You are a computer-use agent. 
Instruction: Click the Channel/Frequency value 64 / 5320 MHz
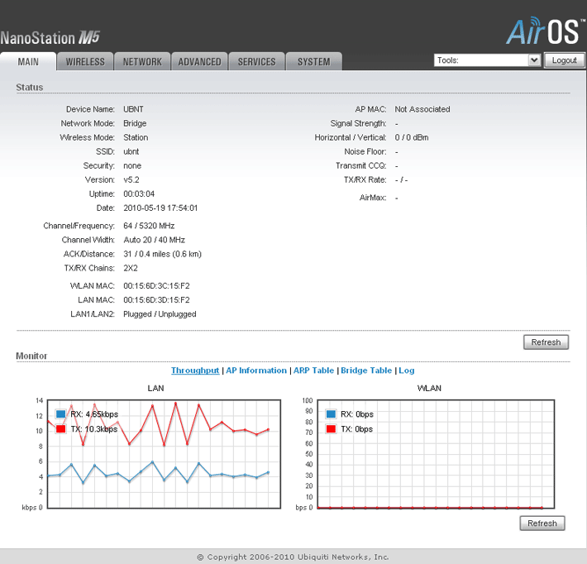tap(149, 226)
